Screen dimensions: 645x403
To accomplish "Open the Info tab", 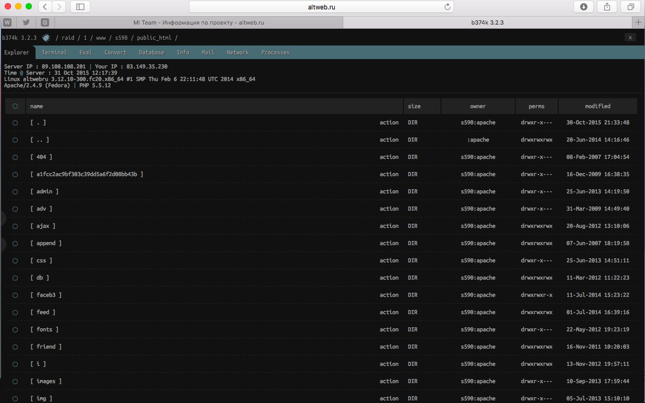I will pyautogui.click(x=183, y=52).
